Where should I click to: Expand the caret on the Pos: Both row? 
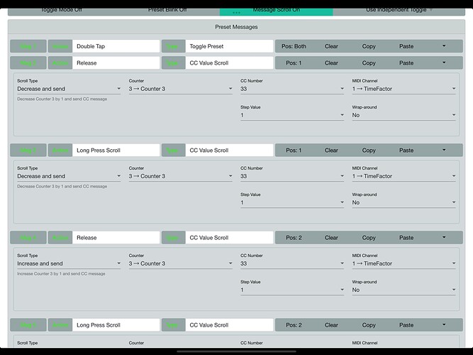click(x=444, y=46)
